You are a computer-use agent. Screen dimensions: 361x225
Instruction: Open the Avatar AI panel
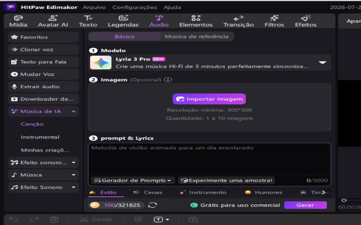tap(53, 21)
